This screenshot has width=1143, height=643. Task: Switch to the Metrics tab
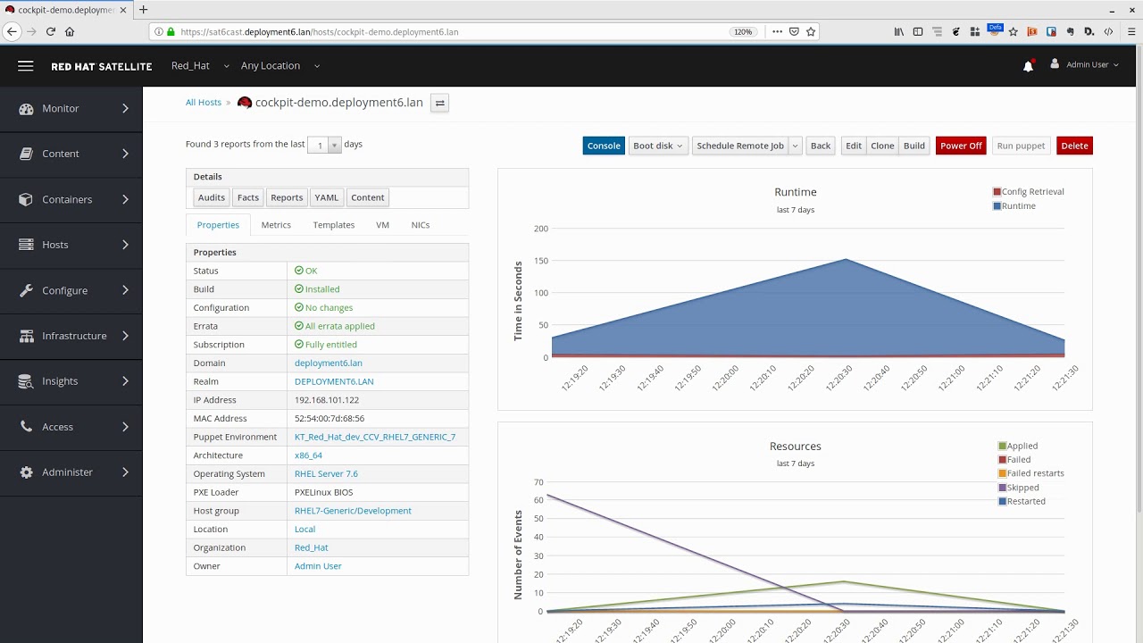(x=276, y=225)
